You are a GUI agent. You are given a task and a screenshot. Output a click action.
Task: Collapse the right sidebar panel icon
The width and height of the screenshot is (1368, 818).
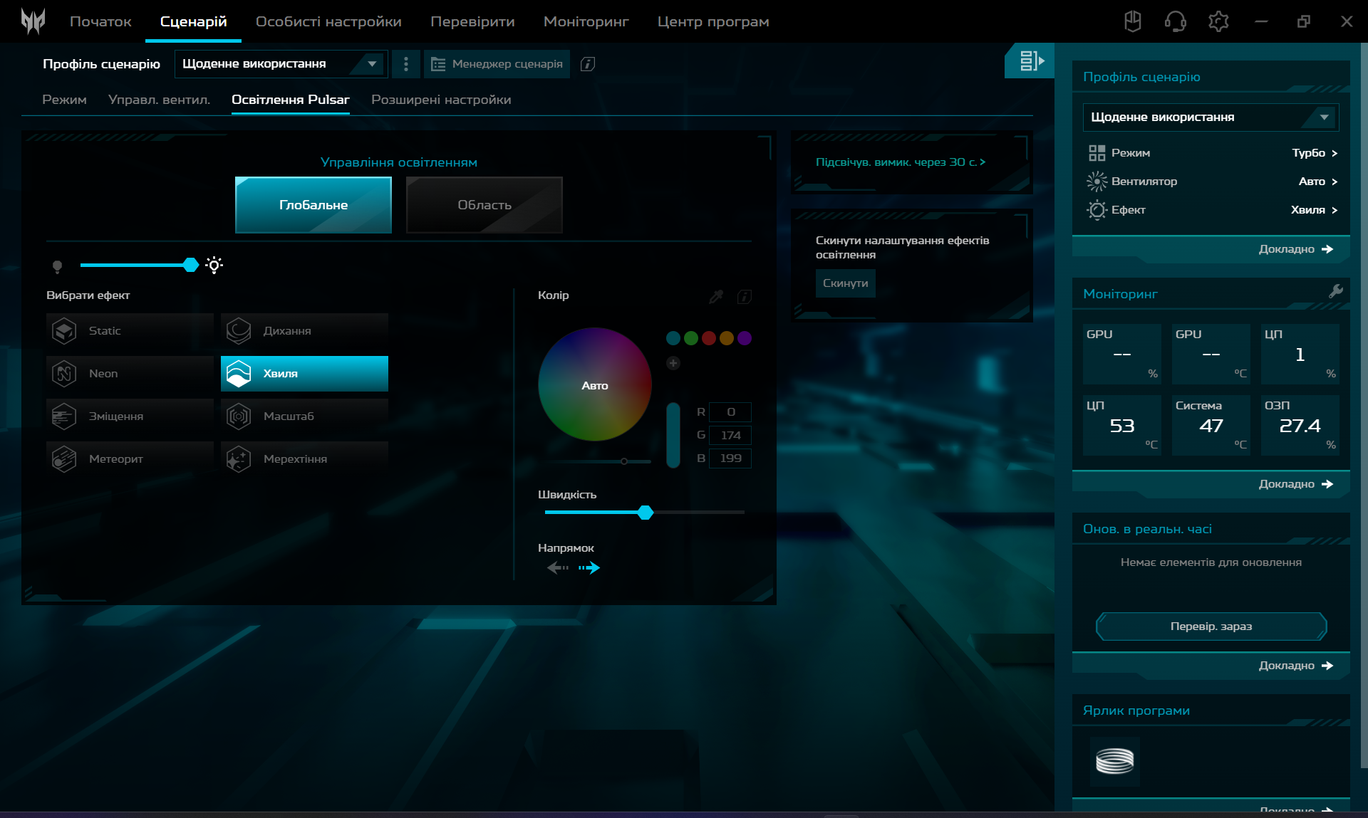(1030, 61)
